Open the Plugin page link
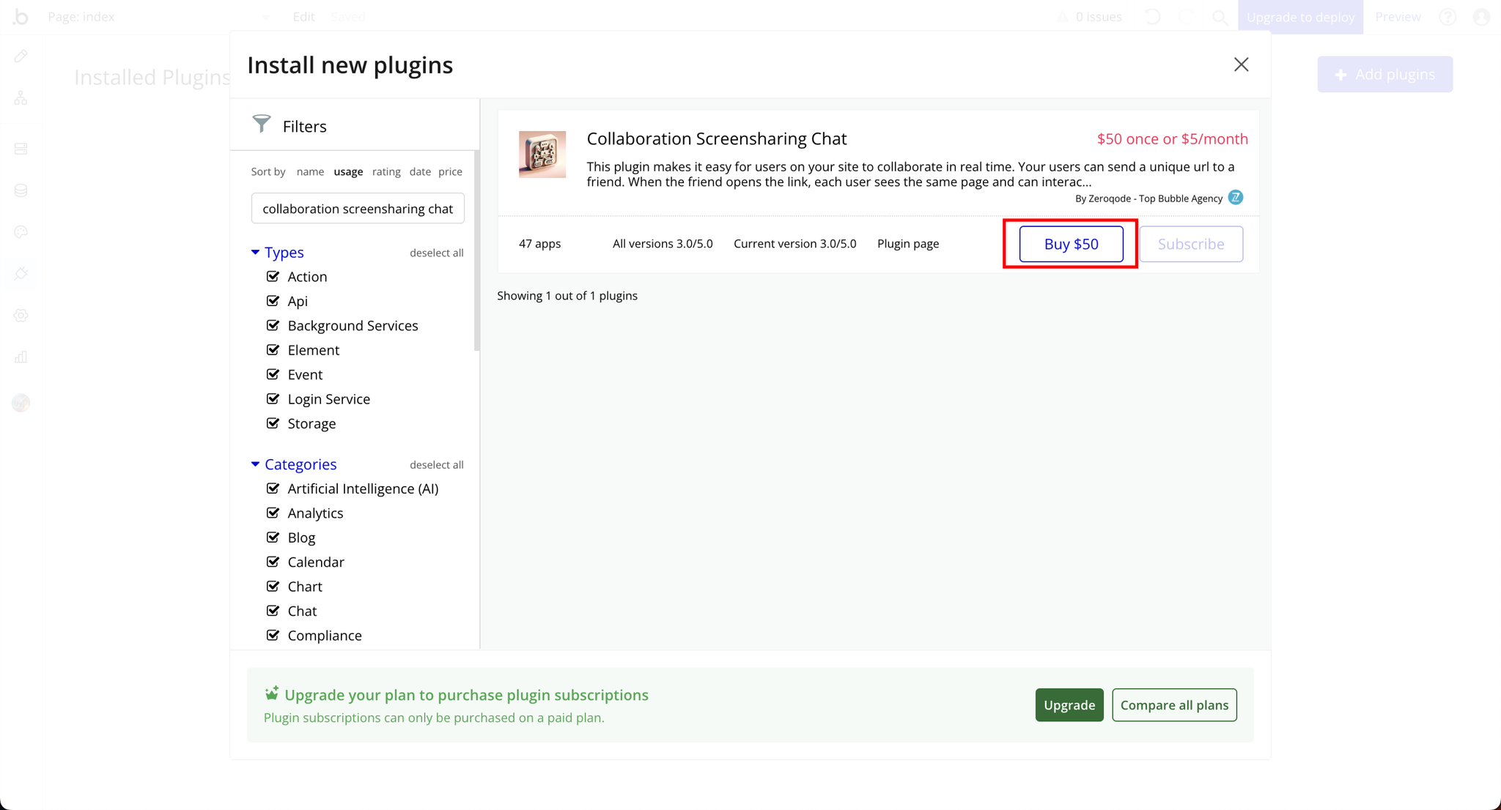 pyautogui.click(x=907, y=244)
